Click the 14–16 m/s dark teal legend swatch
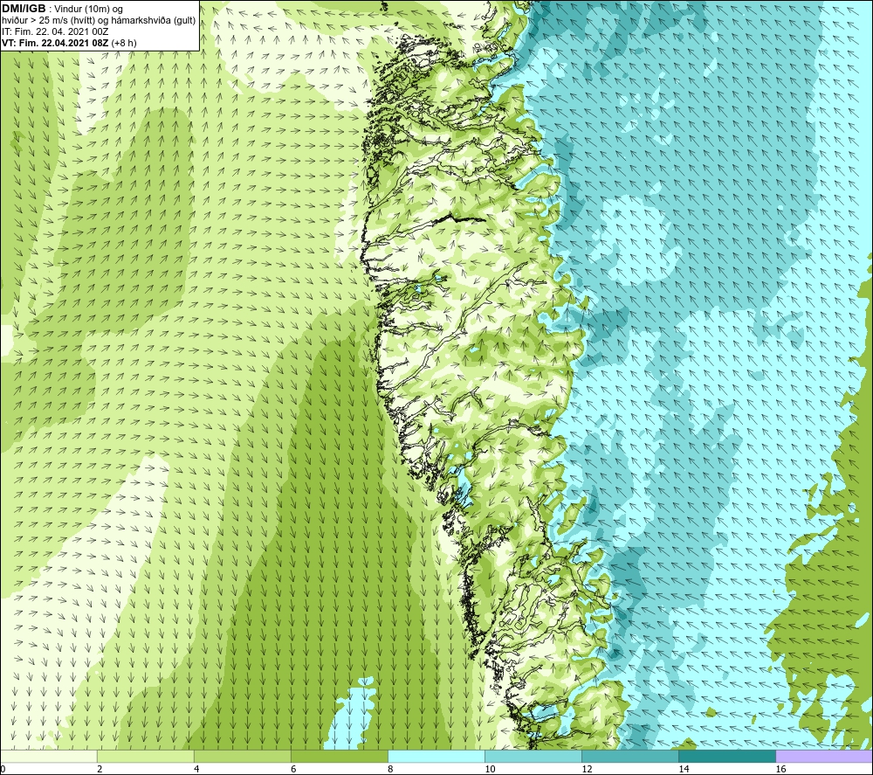The width and height of the screenshot is (873, 775). click(727, 756)
